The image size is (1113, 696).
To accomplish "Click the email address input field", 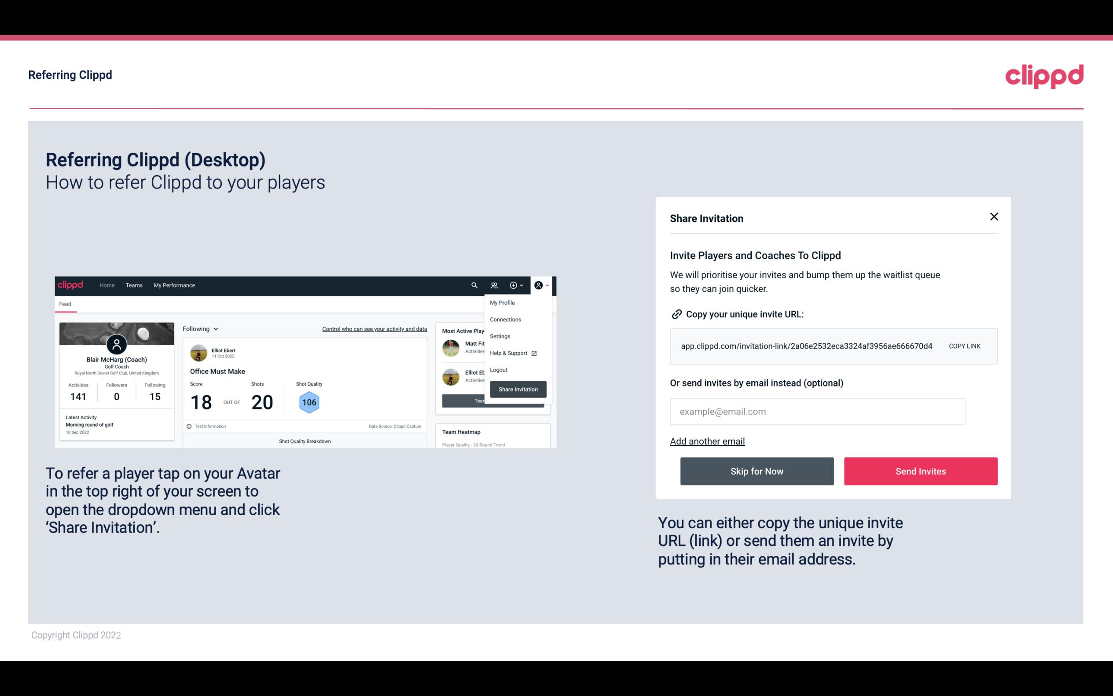I will click(817, 411).
